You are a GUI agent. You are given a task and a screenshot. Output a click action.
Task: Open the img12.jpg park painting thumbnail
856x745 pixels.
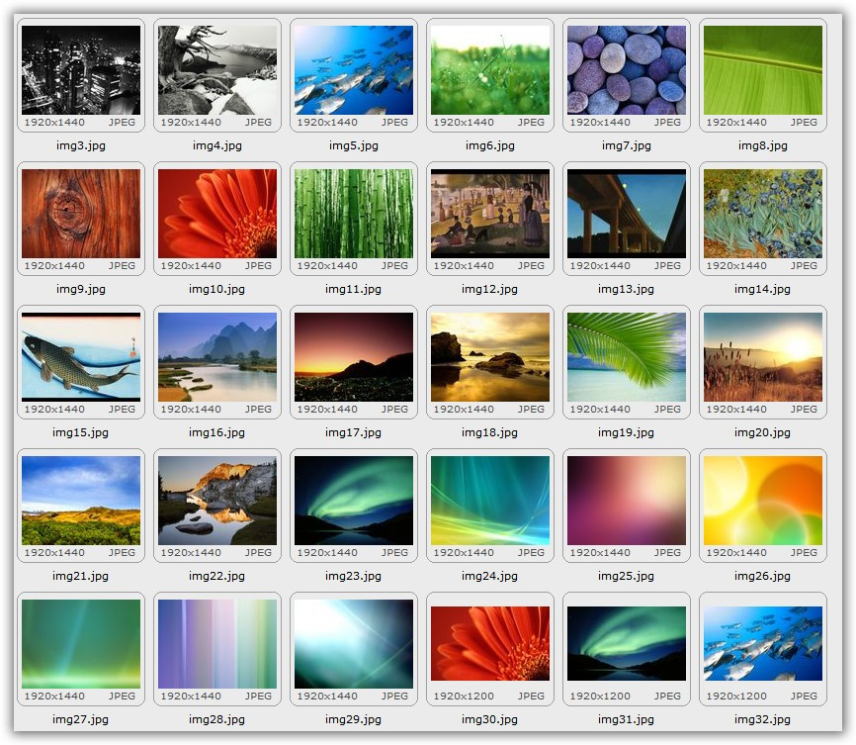click(x=490, y=214)
